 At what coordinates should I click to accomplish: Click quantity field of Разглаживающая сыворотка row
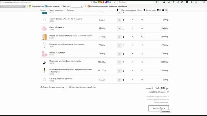[119, 71]
